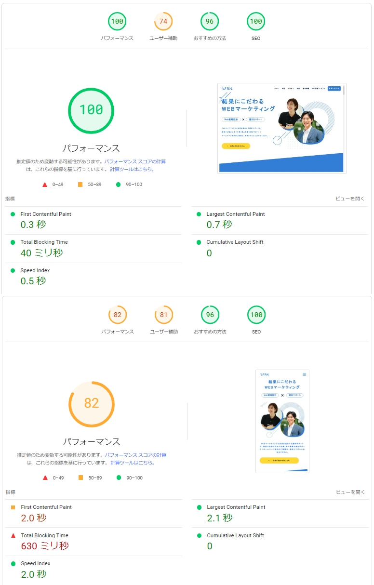Screen dimensions: 374x585
Task: Open the 計算ツールはこちら link under the 82 score
Action: [x=133, y=463]
